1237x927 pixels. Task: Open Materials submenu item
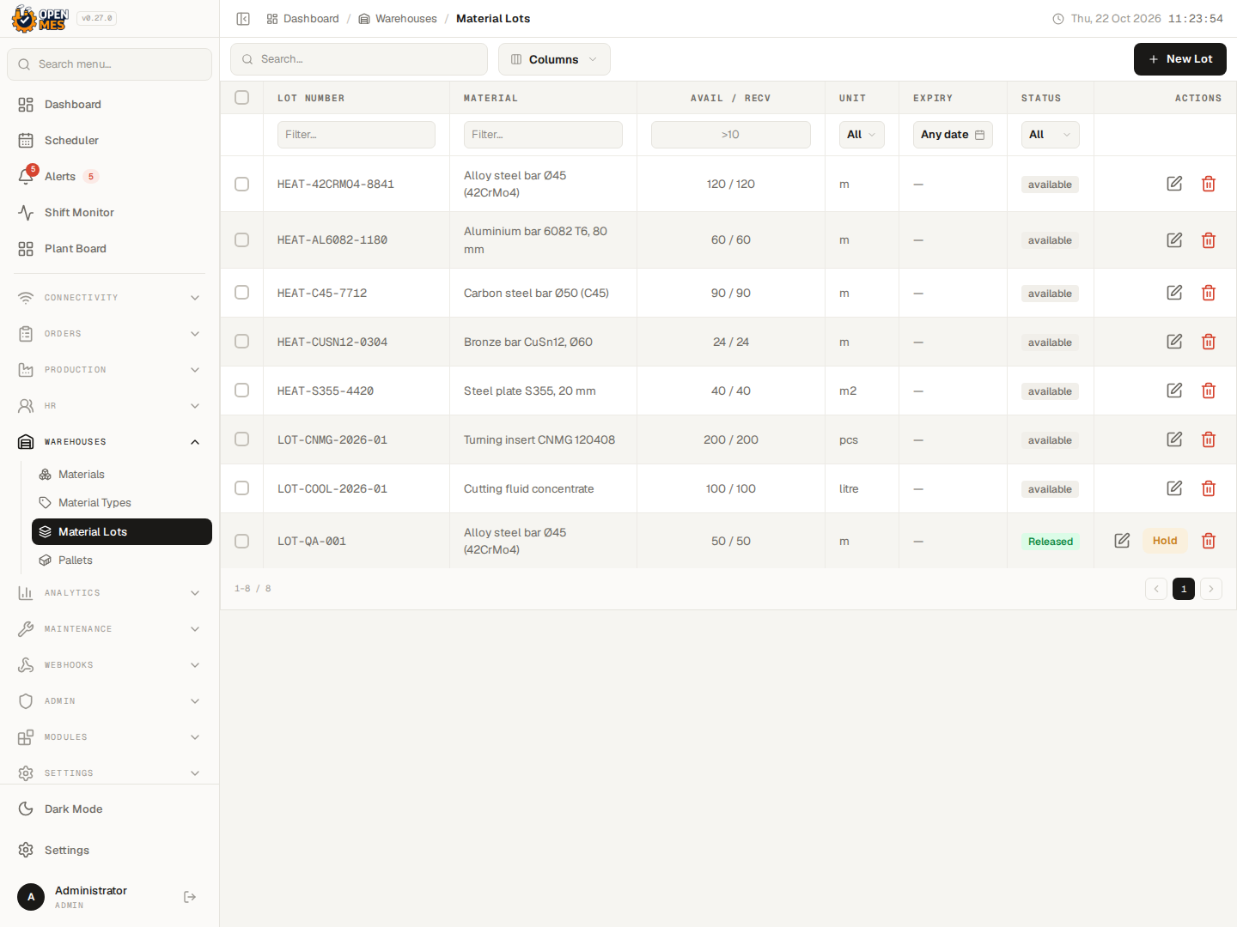click(121, 475)
